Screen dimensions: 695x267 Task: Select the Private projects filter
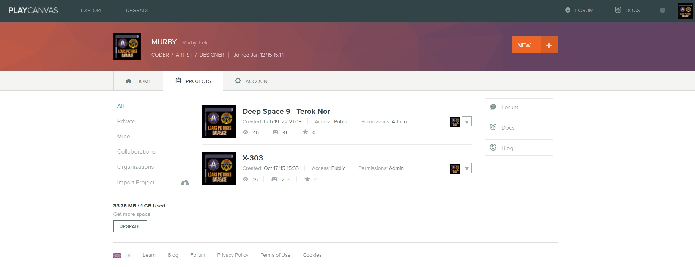(x=126, y=121)
